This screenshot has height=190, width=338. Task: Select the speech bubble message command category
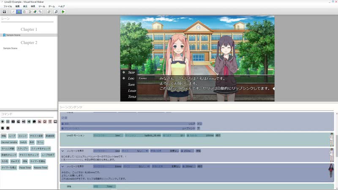point(34,122)
